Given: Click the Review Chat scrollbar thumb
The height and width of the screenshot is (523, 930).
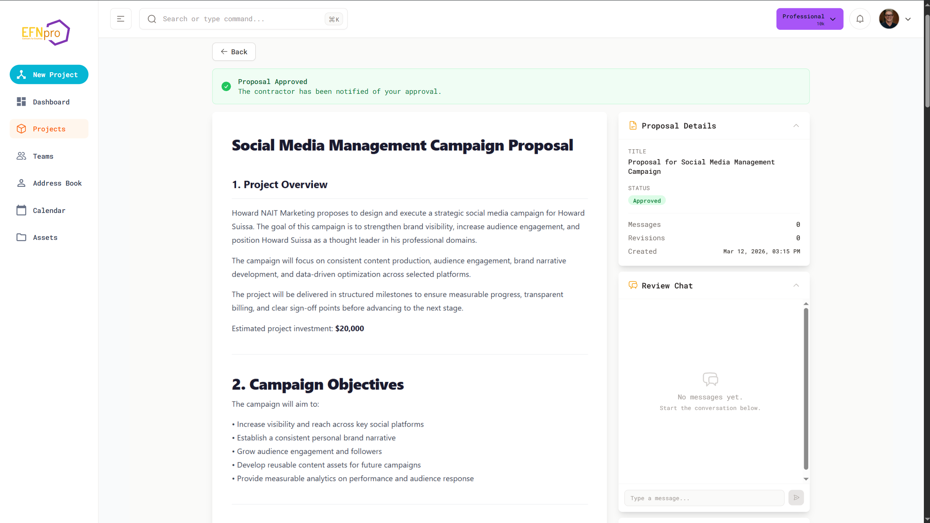Looking at the screenshot, I should [x=806, y=389].
